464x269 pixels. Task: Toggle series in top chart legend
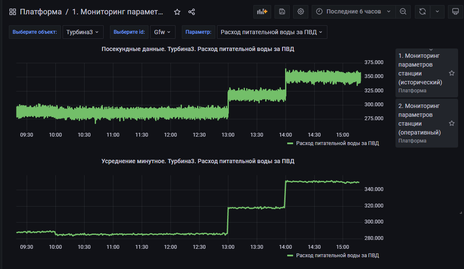[337, 143]
